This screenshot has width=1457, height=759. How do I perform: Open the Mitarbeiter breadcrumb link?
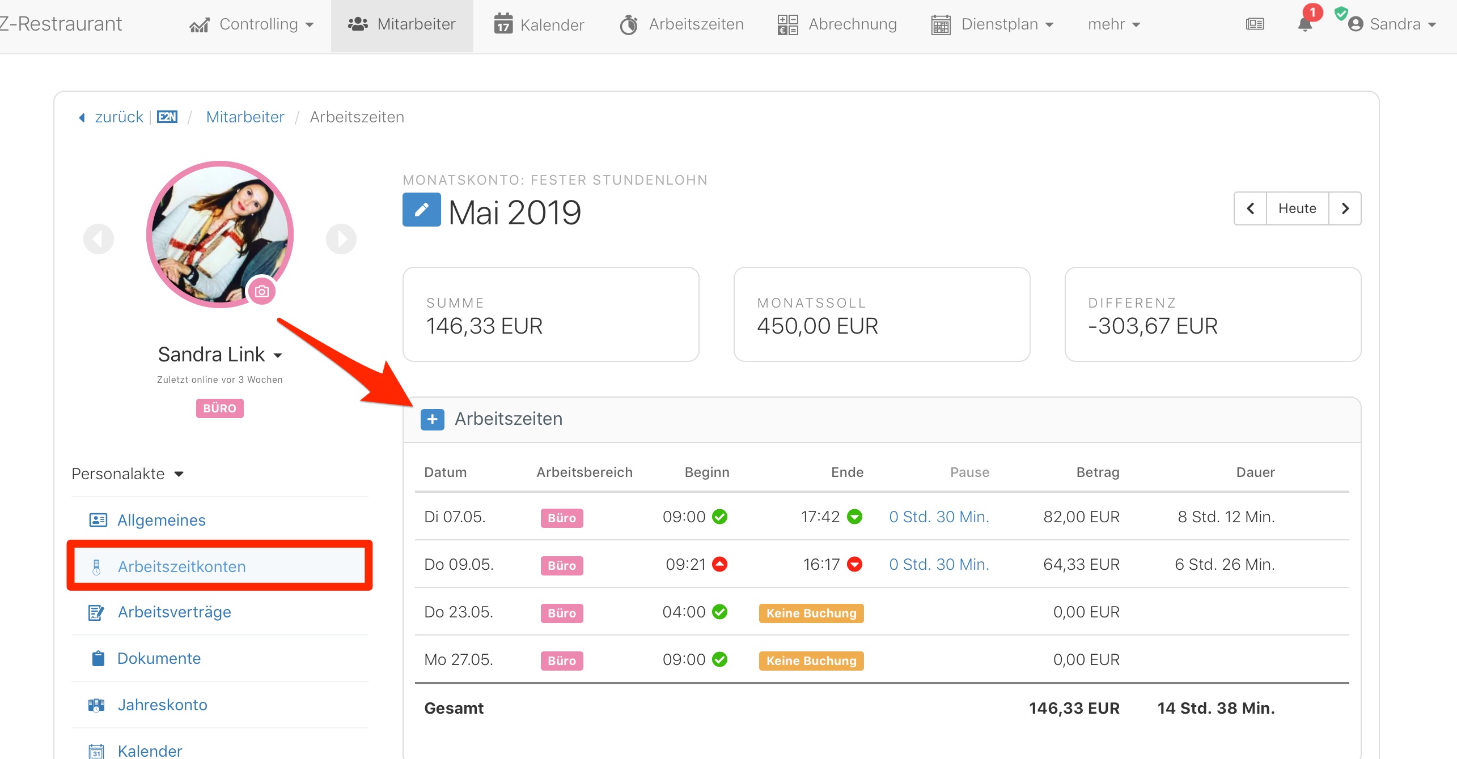coord(245,117)
